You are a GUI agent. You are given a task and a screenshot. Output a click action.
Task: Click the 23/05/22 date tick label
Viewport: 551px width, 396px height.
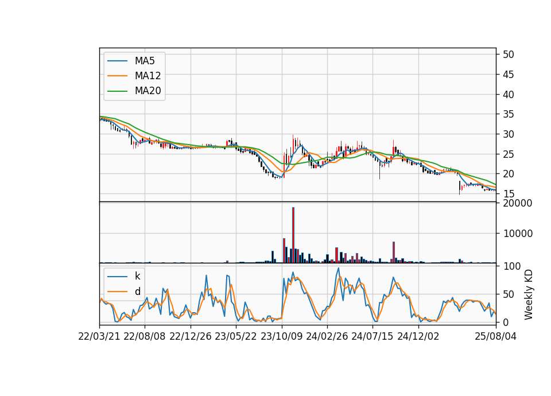tap(236, 336)
